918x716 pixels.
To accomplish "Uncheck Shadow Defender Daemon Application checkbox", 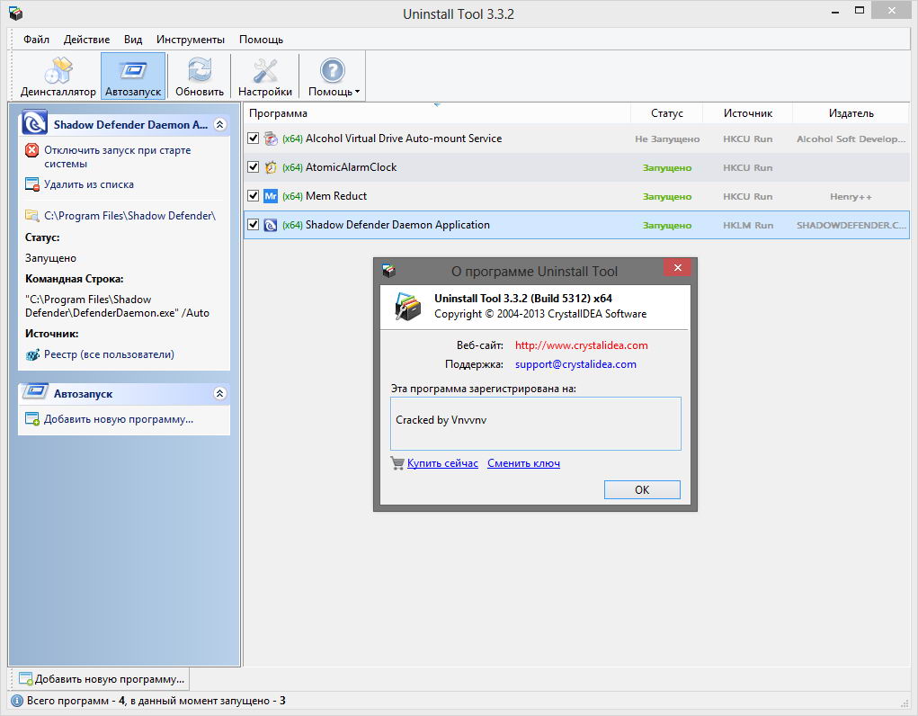I will click(253, 225).
